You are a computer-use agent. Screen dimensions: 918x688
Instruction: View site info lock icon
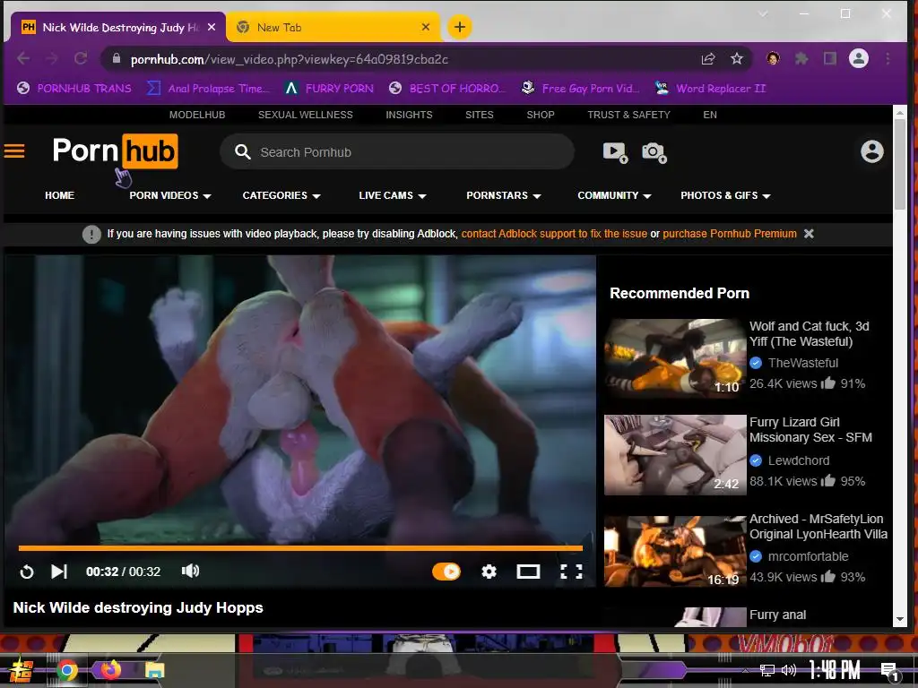click(116, 58)
